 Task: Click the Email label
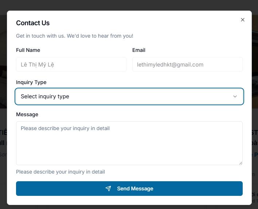[x=139, y=50]
